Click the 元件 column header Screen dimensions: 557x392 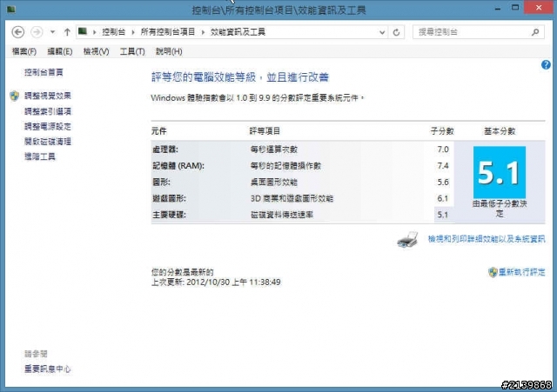point(158,131)
